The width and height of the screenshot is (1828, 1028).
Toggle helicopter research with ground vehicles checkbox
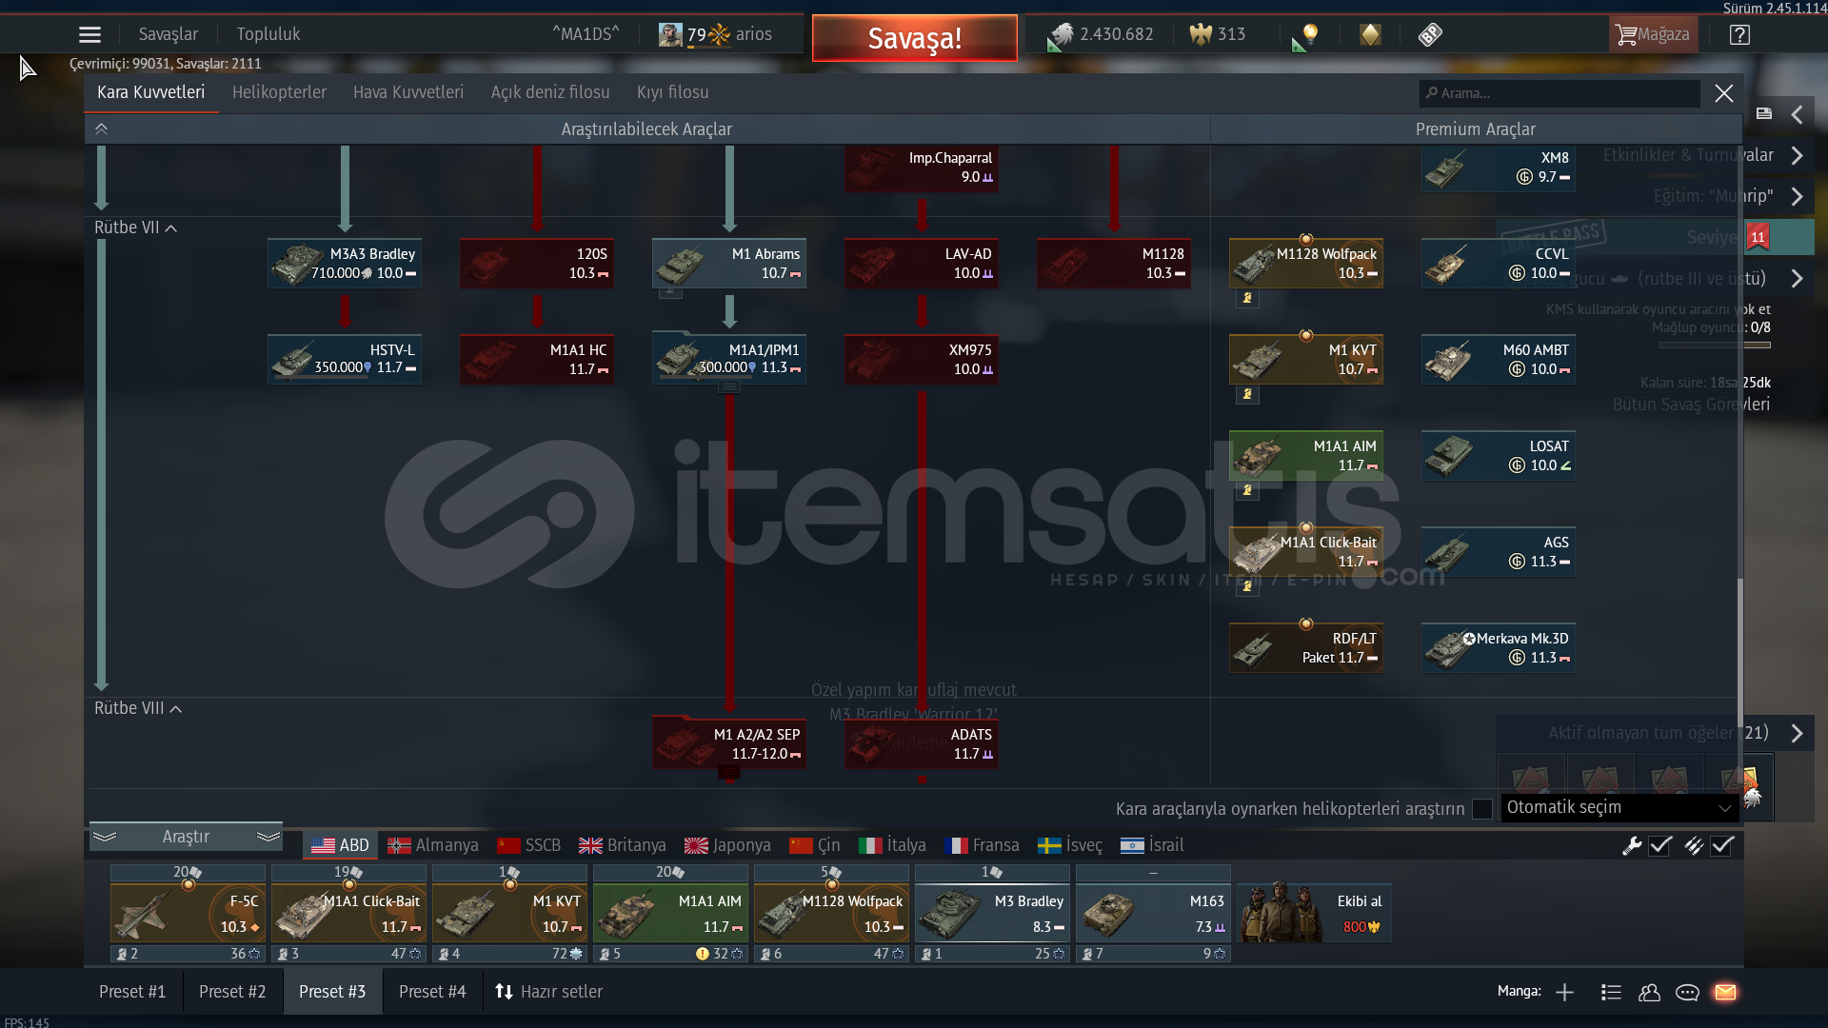point(1481,809)
